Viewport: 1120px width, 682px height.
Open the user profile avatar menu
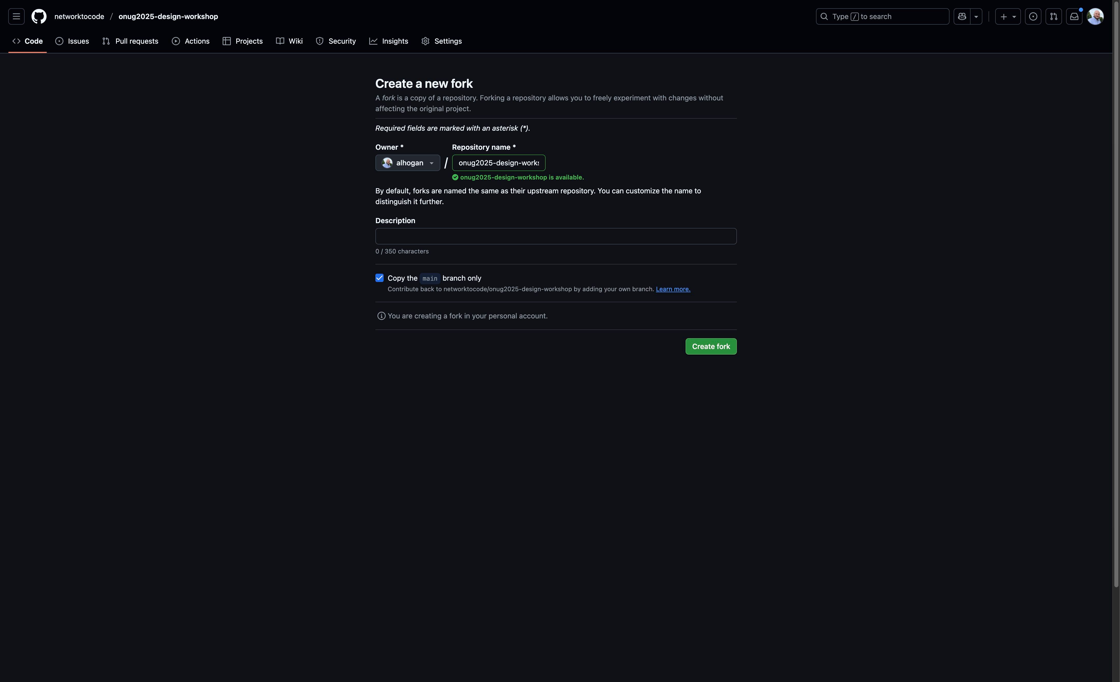pyautogui.click(x=1095, y=16)
